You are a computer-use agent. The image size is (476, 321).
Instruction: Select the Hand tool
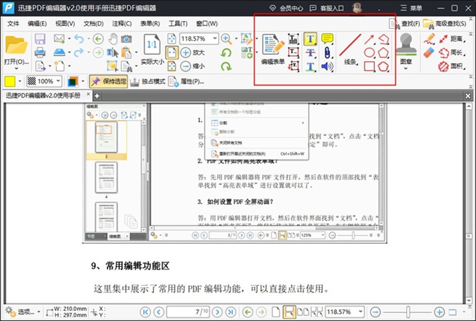113,39
